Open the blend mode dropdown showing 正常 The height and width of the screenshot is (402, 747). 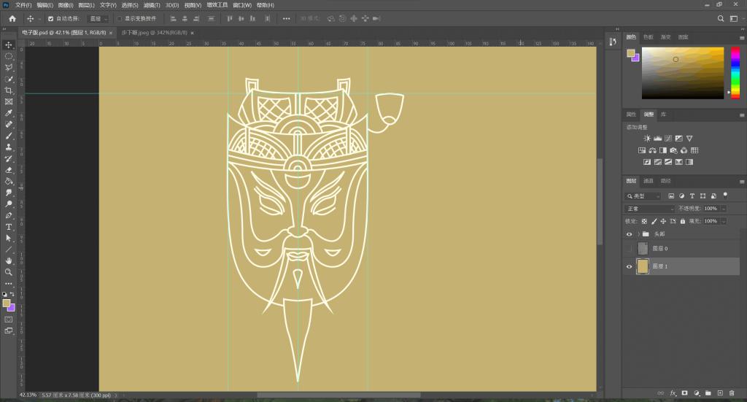pyautogui.click(x=651, y=209)
